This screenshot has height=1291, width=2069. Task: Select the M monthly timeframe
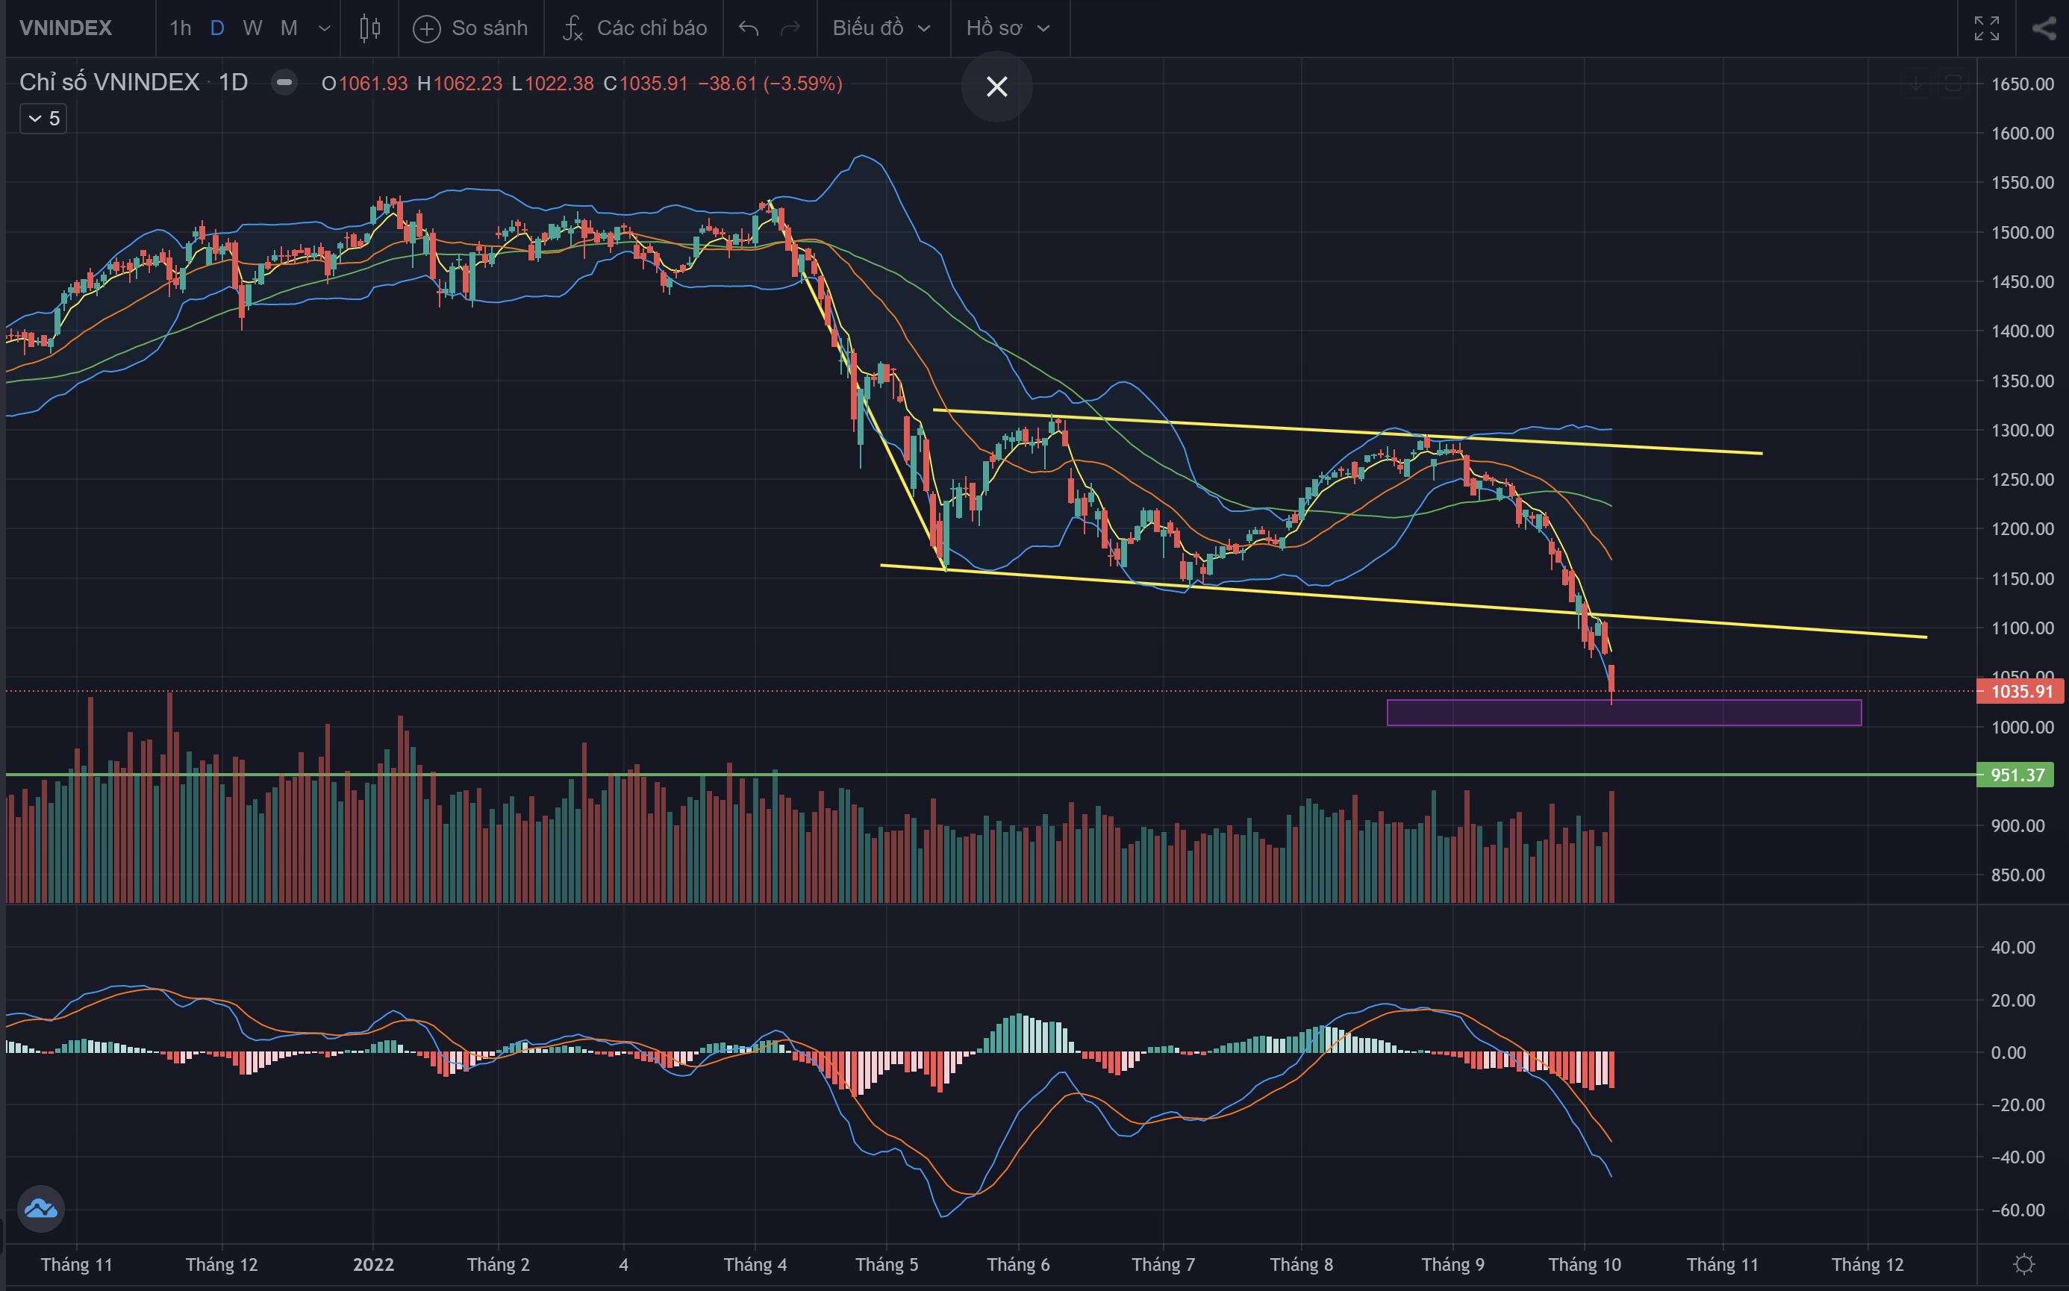[289, 28]
